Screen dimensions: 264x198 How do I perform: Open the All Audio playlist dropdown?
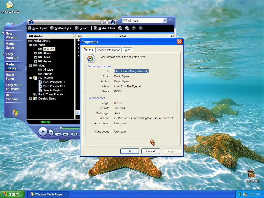[x=165, y=21]
